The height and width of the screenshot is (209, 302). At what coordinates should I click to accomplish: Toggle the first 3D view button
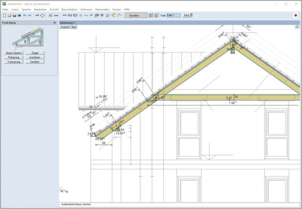(150, 15)
